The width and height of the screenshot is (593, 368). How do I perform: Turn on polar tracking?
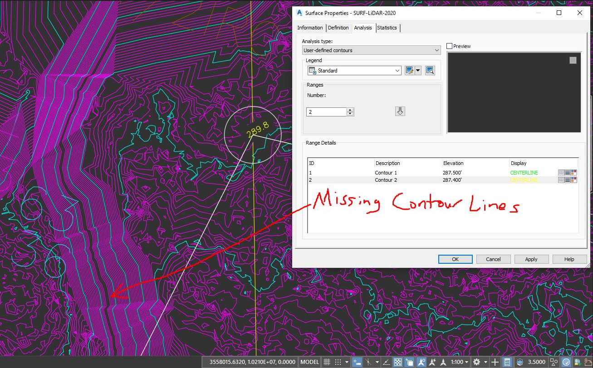point(368,362)
